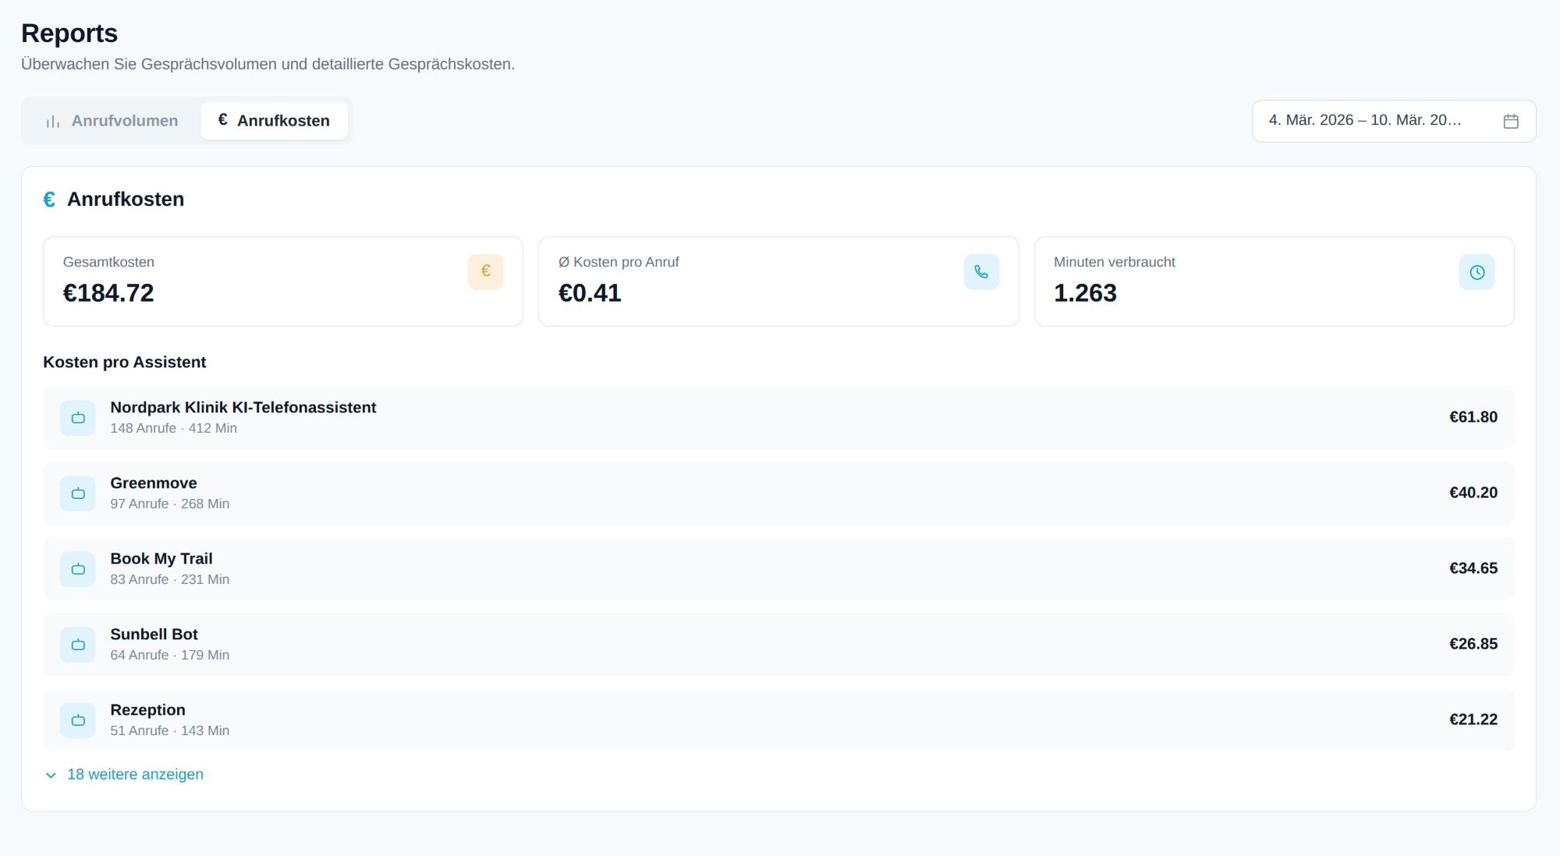Click the Überwachen Sie Gesprächsvolumen subtitle
Viewport: 1560px width, 856px height.
pos(268,65)
